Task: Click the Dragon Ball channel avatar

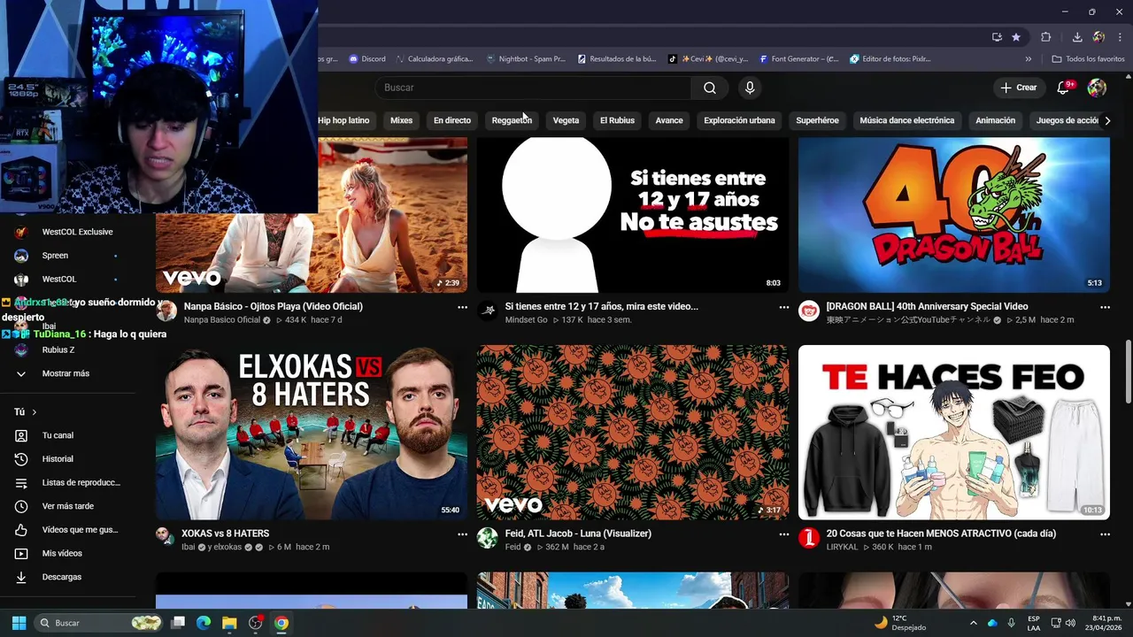Action: tap(809, 311)
